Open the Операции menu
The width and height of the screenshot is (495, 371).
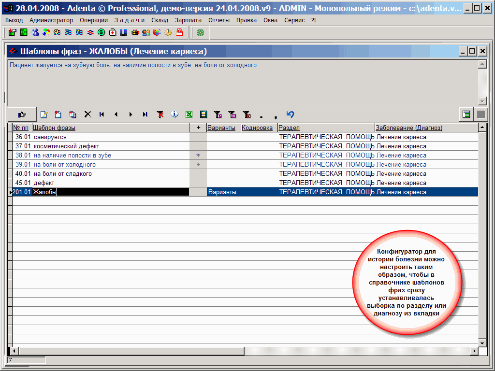pyautogui.click(x=94, y=20)
